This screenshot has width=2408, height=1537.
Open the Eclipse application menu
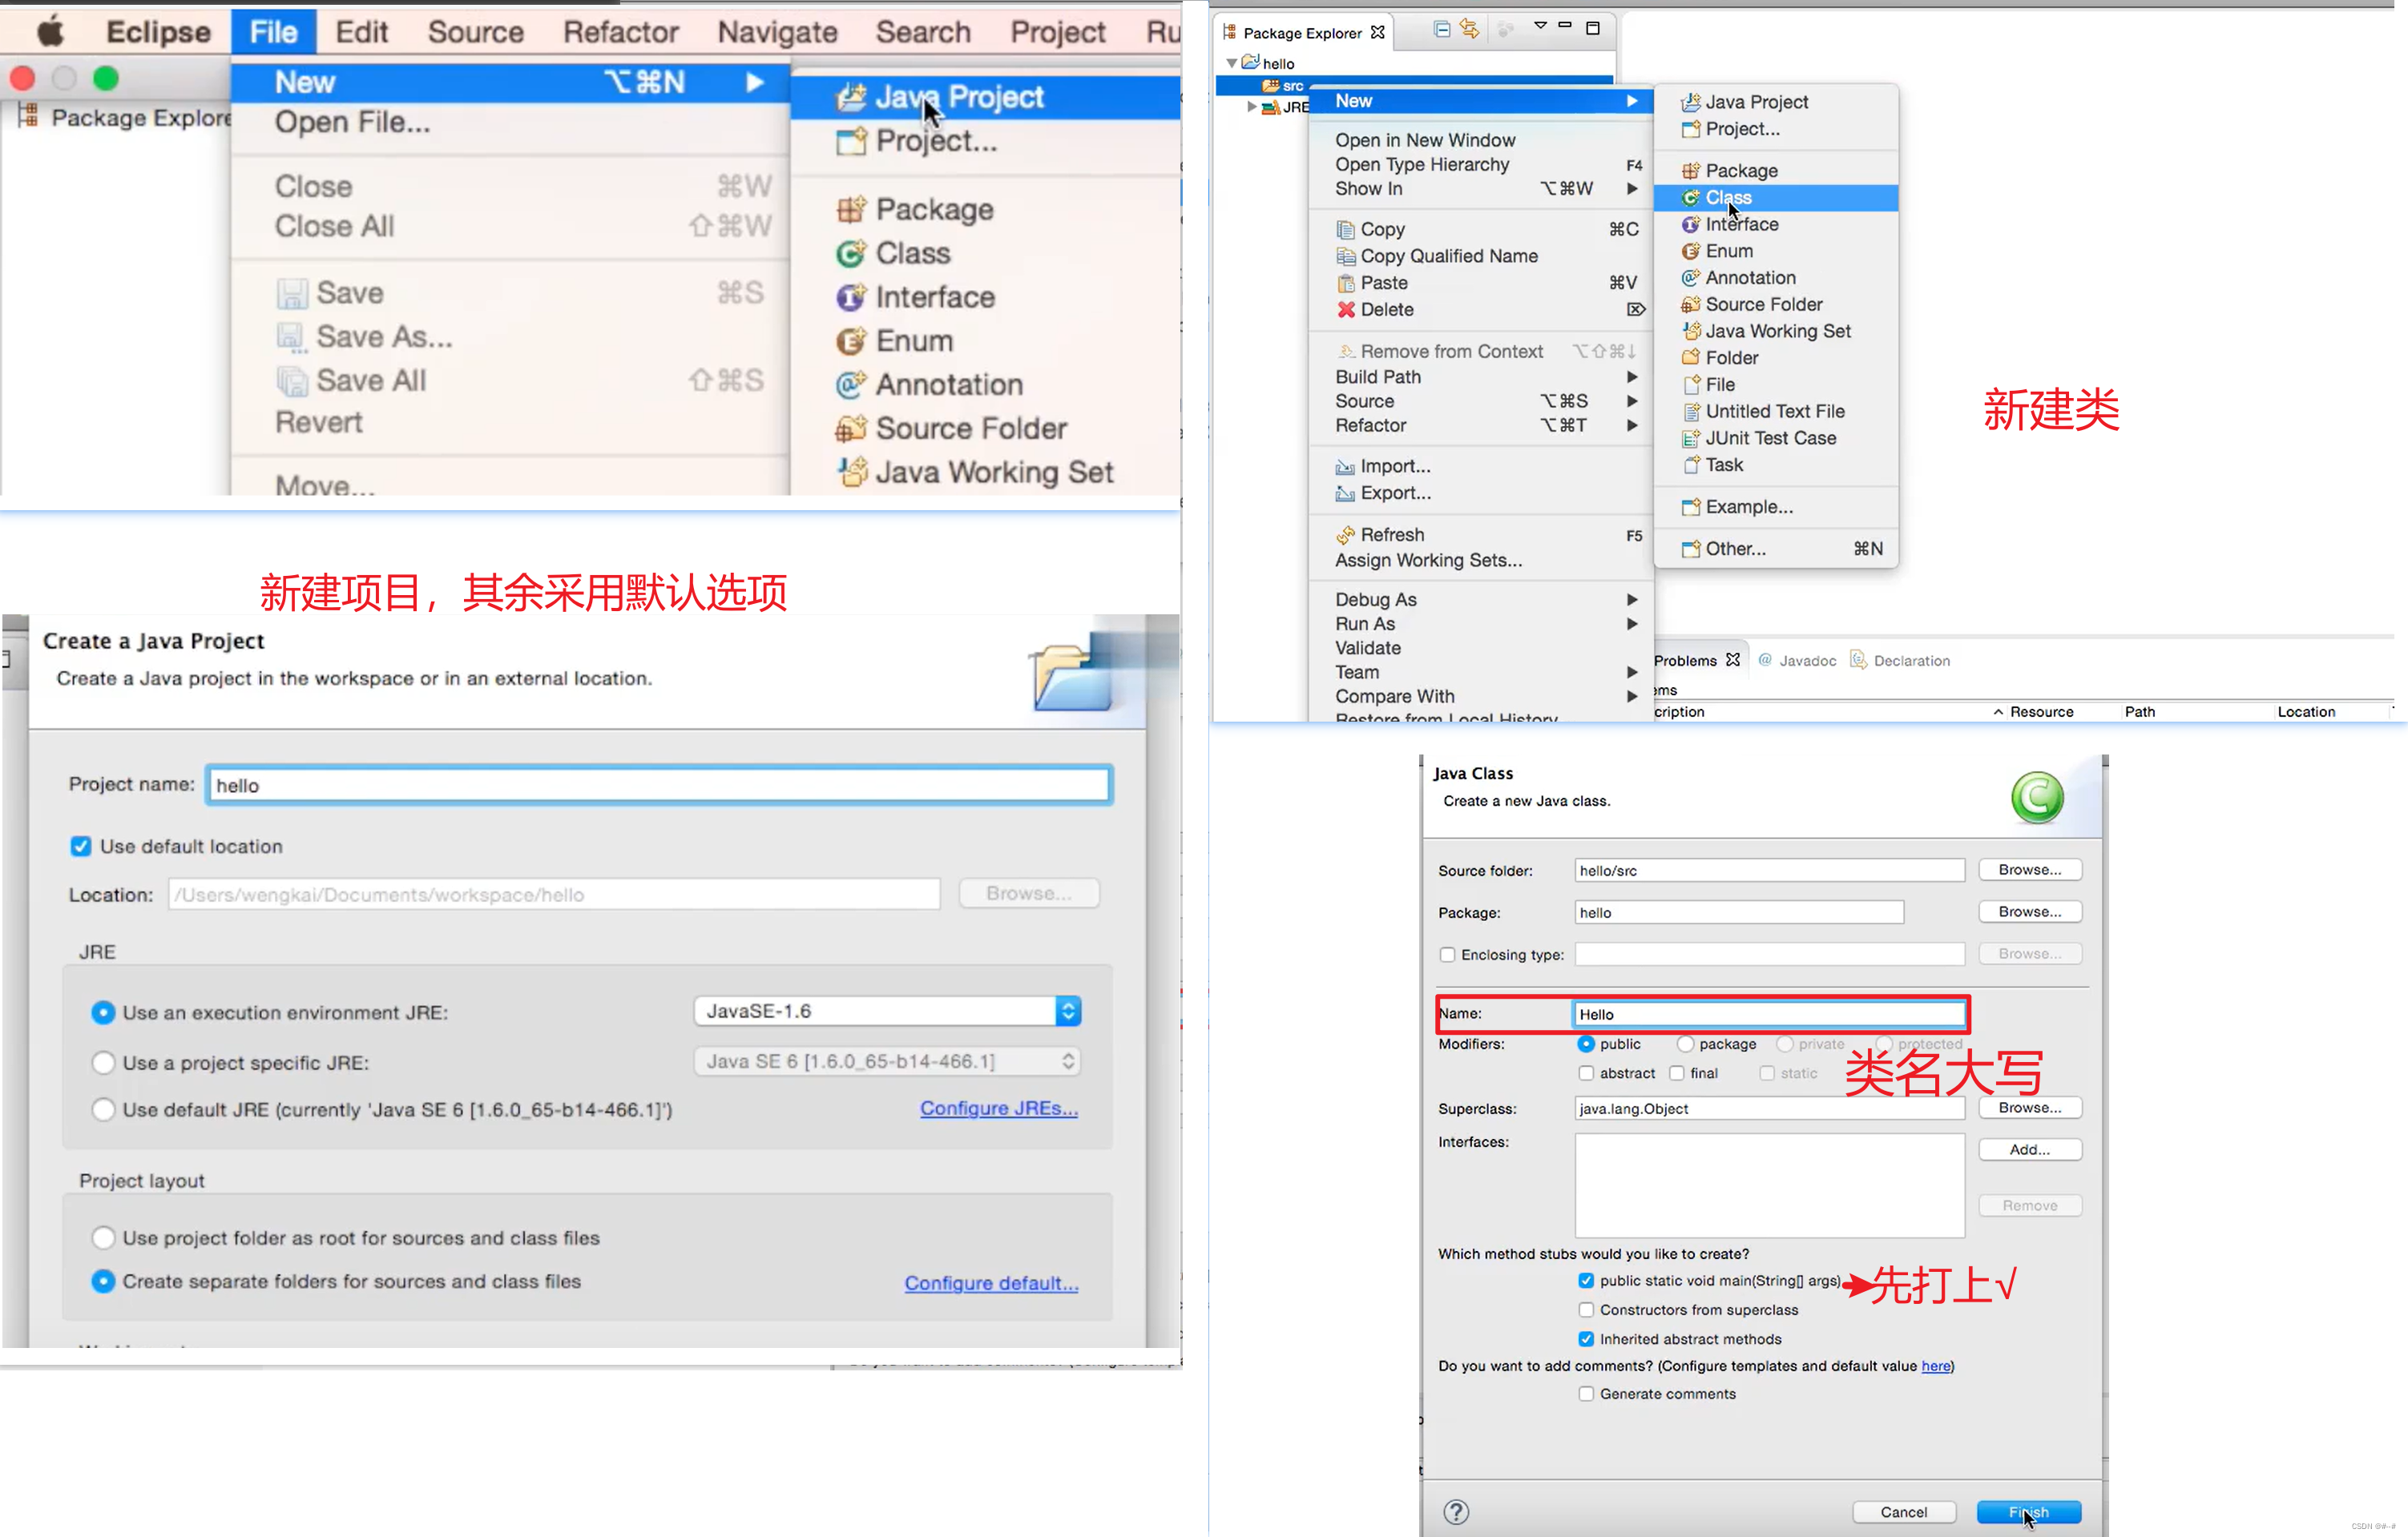(x=158, y=32)
